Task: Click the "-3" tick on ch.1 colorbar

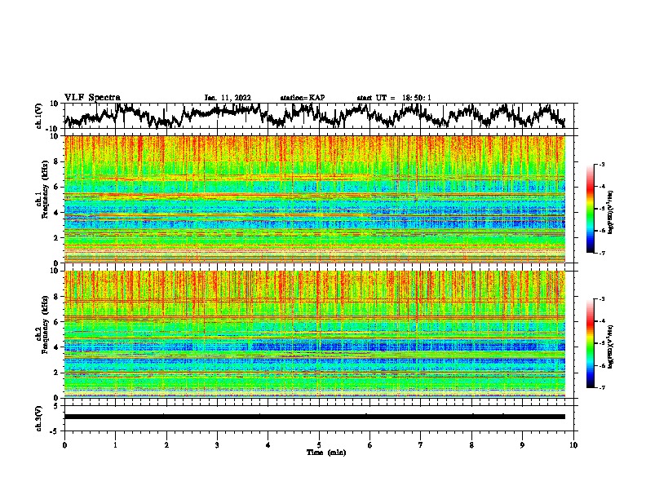Action: tap(602, 164)
